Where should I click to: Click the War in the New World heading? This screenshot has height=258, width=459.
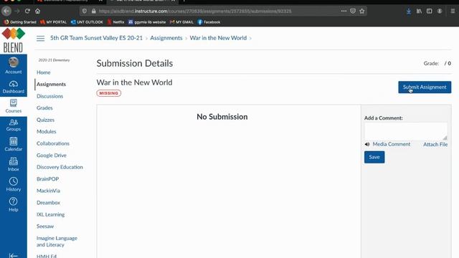(134, 82)
